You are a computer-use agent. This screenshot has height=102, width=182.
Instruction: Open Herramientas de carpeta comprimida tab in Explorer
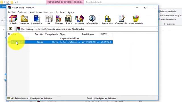65,2
